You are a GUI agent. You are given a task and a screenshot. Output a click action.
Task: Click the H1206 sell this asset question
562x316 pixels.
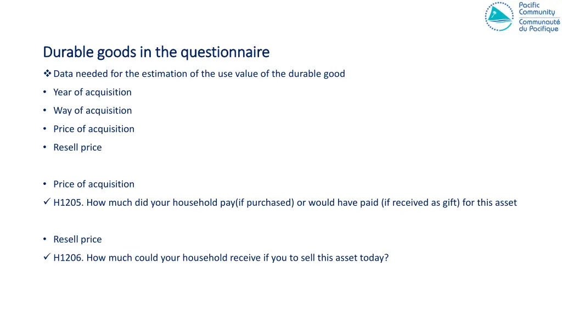coord(221,258)
